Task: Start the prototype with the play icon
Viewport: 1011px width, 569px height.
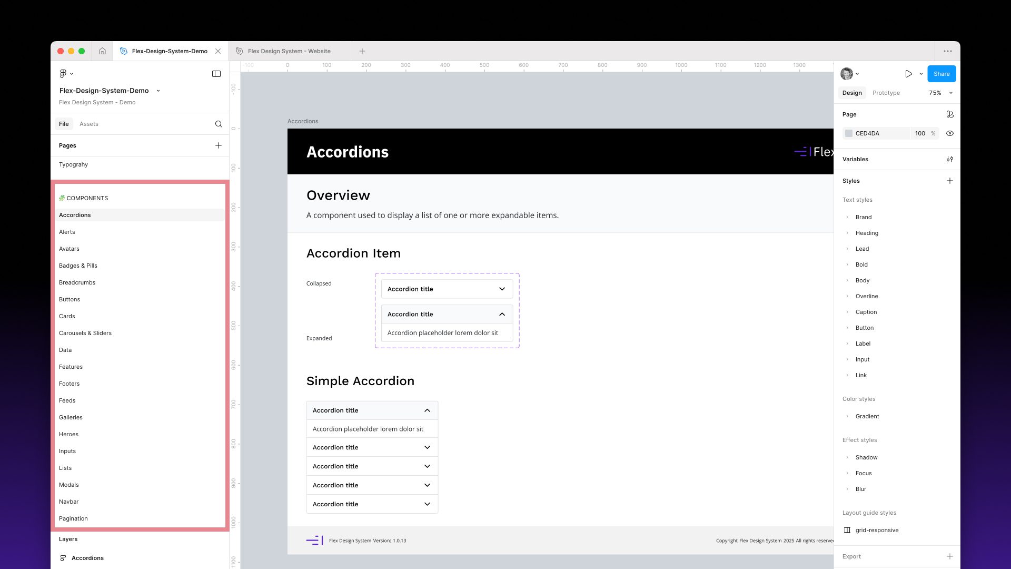Action: [x=909, y=74]
